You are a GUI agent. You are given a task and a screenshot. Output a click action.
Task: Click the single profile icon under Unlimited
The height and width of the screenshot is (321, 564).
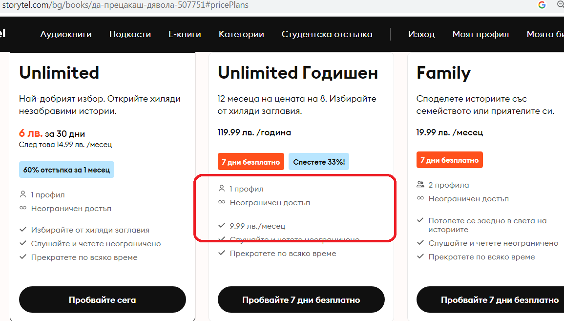click(x=22, y=194)
